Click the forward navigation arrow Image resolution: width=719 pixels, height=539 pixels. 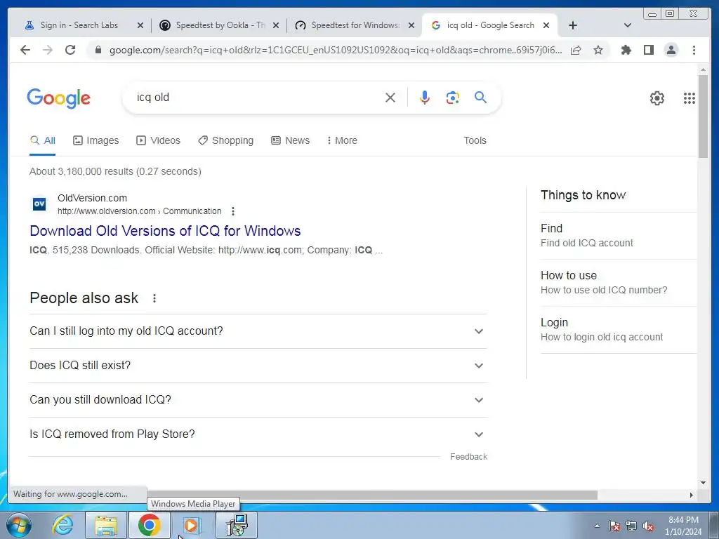point(48,50)
